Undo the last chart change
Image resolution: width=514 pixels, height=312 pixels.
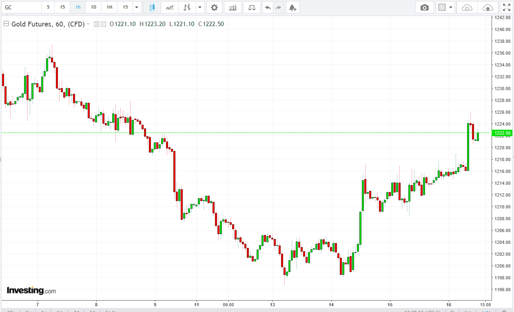click(268, 7)
